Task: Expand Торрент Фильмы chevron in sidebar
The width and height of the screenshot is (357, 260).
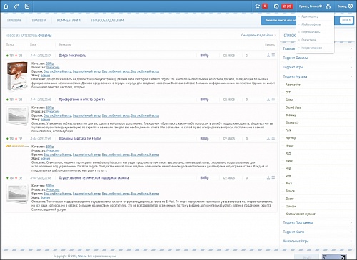Action: (351, 58)
